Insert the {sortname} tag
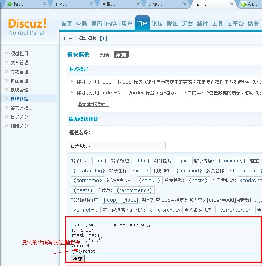Screen dimensions: 262x266 (88, 180)
